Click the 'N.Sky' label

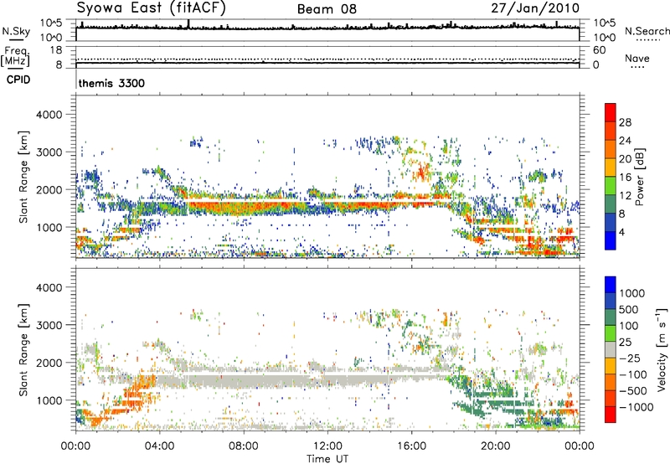[16, 32]
